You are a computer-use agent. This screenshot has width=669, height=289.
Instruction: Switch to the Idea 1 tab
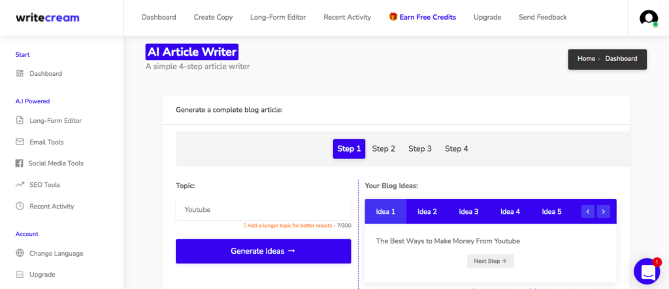385,211
